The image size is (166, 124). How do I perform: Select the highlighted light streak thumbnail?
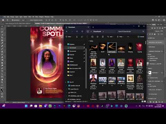pyautogui.click(x=112, y=48)
